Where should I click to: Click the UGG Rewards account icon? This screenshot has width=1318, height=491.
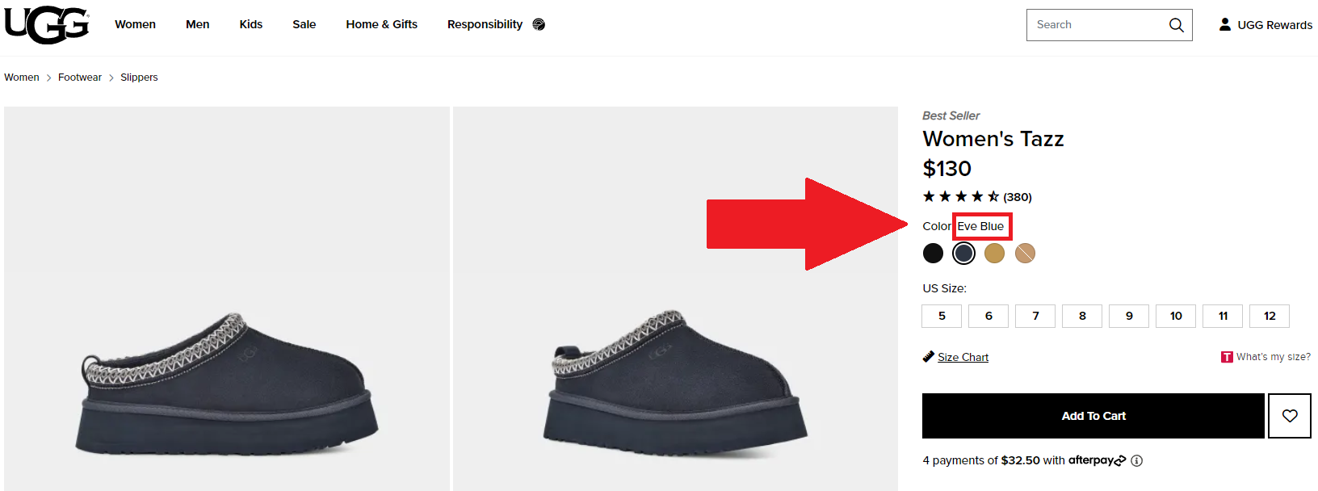1225,24
